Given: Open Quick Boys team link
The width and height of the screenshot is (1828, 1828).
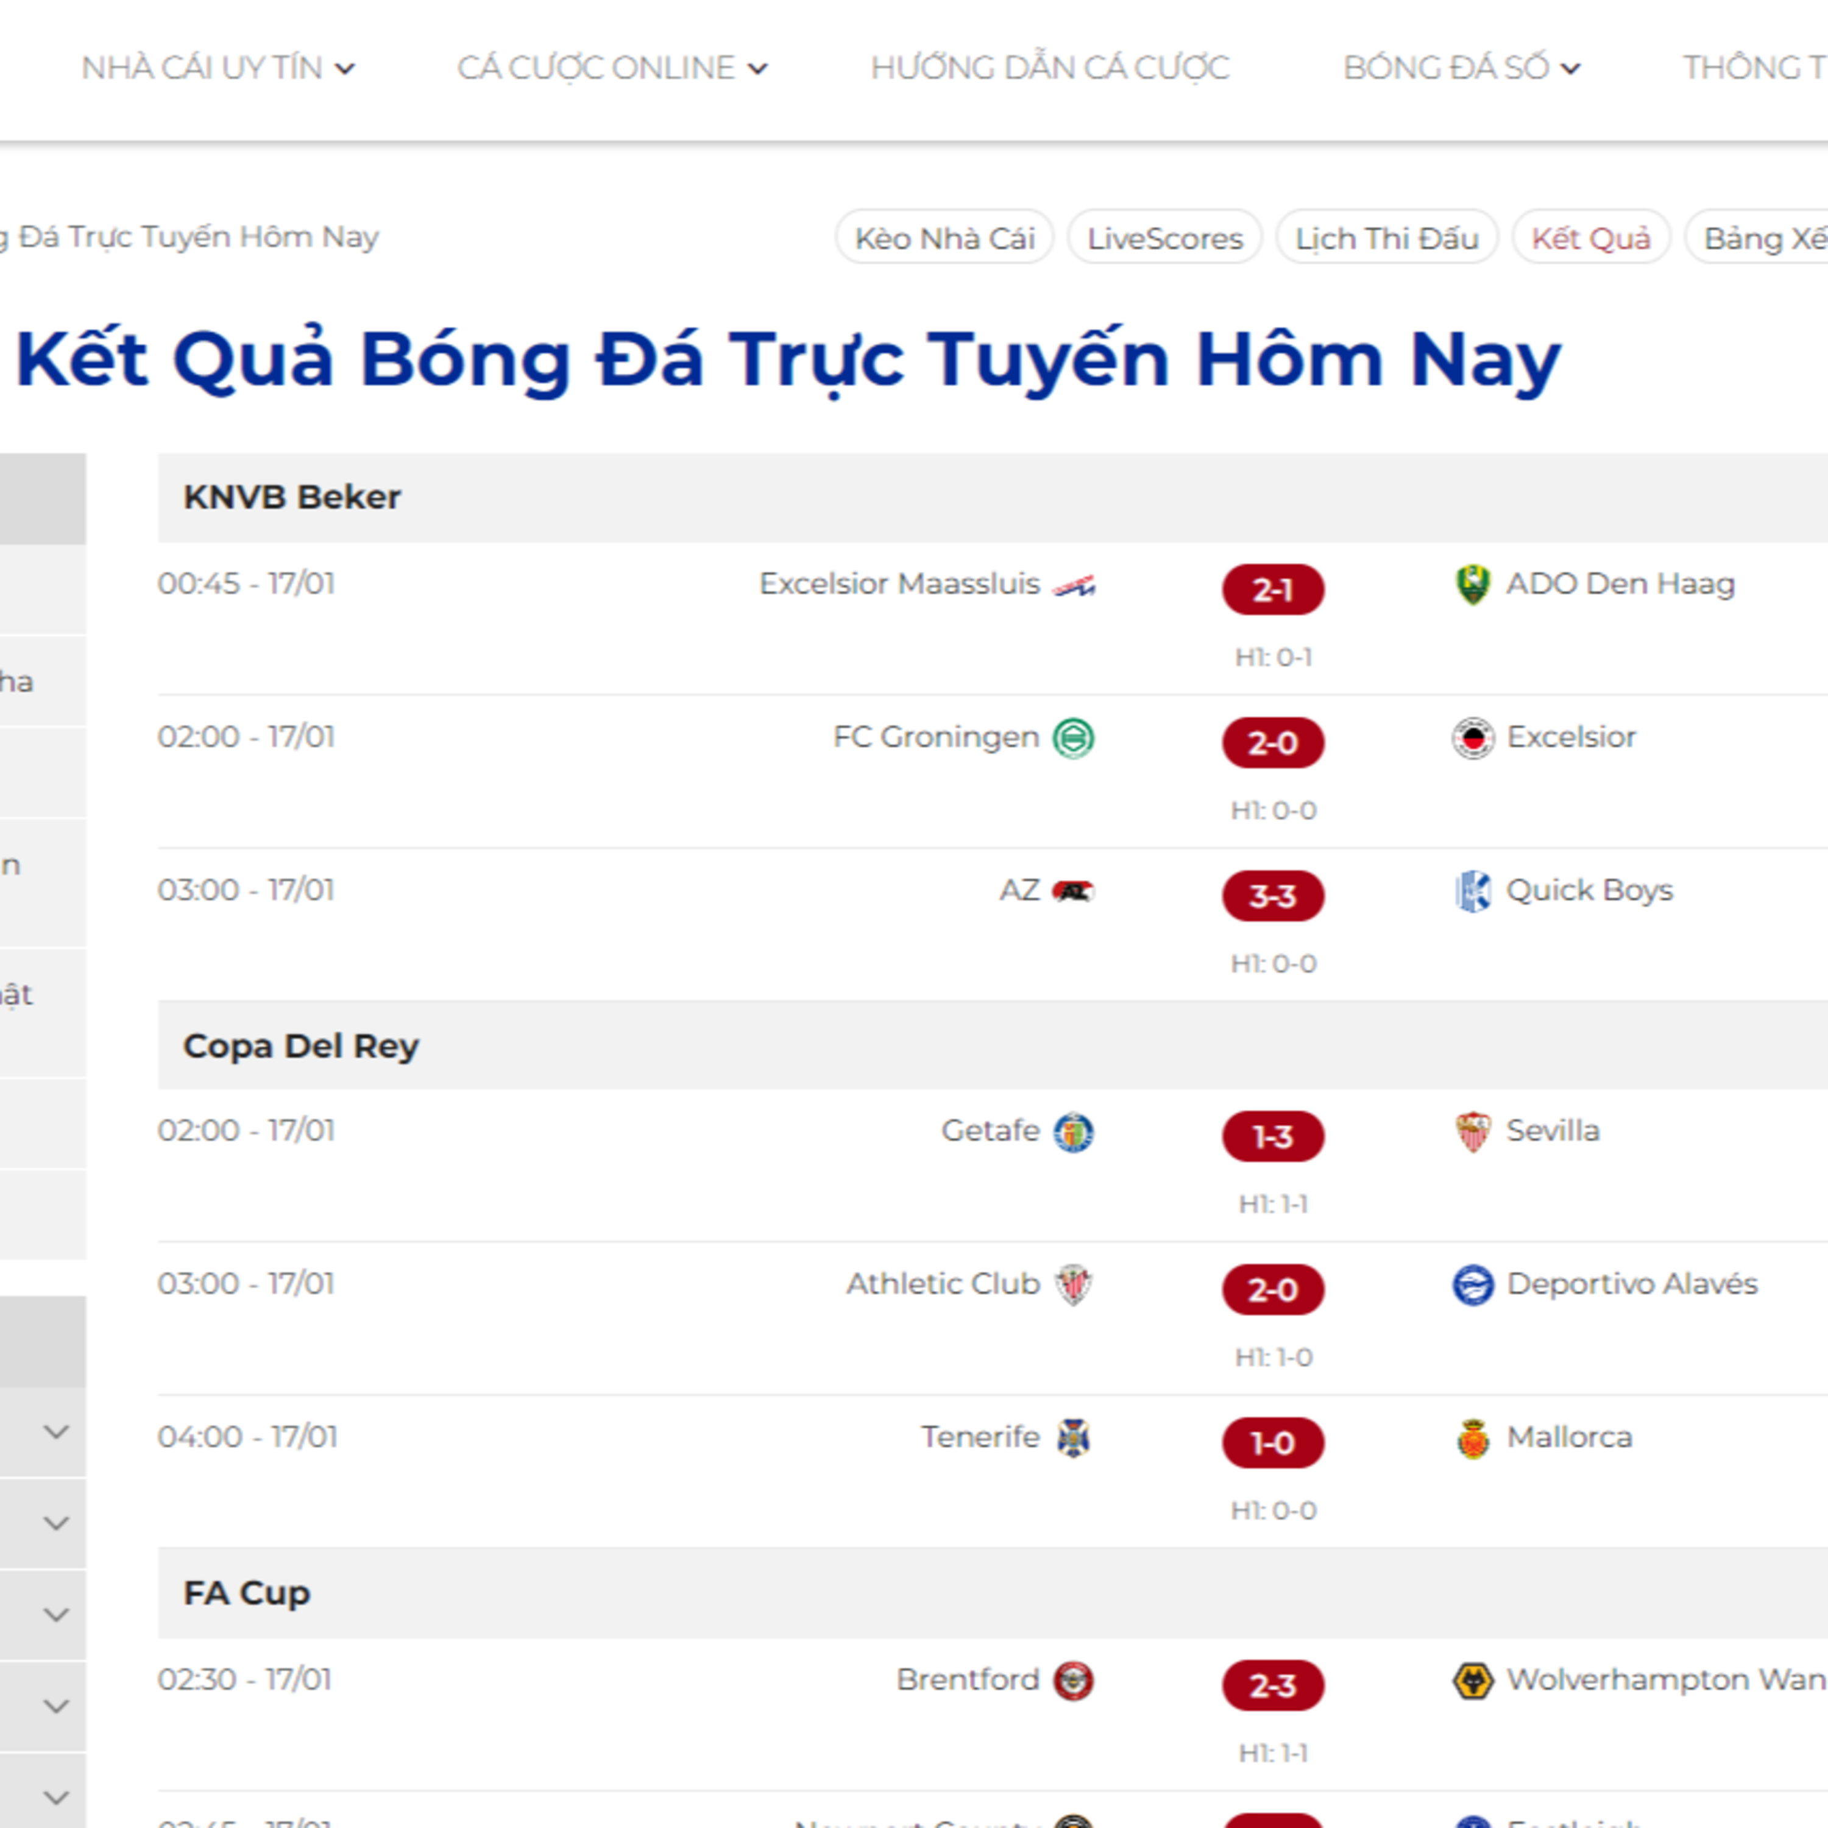Looking at the screenshot, I should (1590, 891).
